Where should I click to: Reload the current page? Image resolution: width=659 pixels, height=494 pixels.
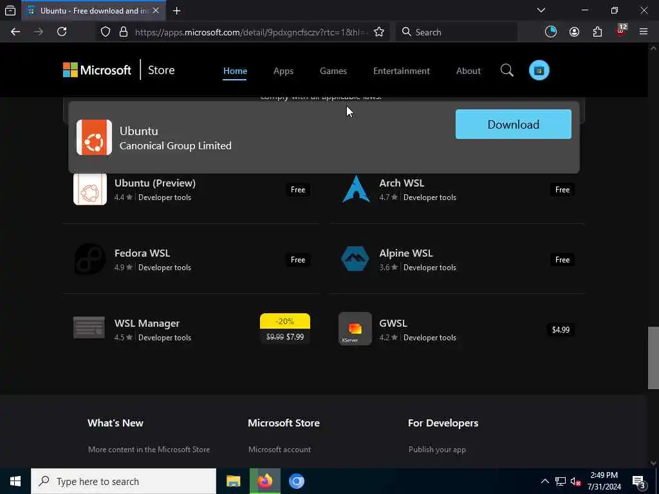[62, 32]
